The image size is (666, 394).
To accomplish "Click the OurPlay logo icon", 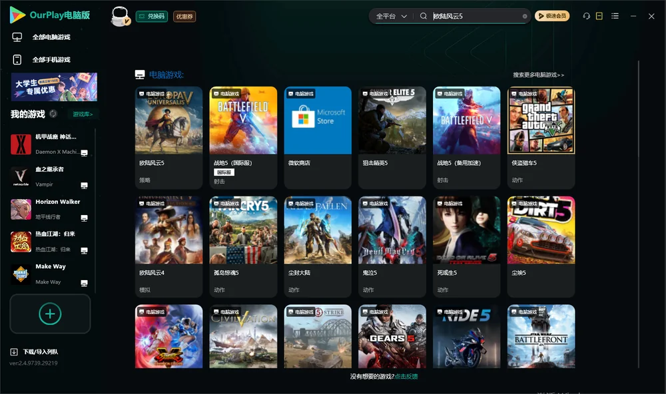I will (17, 15).
